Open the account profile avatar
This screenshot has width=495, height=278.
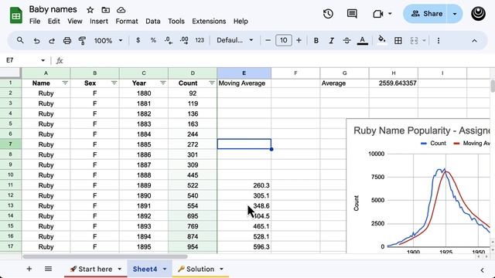click(478, 14)
